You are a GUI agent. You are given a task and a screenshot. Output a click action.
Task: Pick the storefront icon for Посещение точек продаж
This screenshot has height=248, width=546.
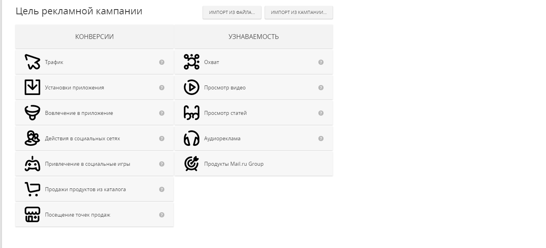pos(32,215)
